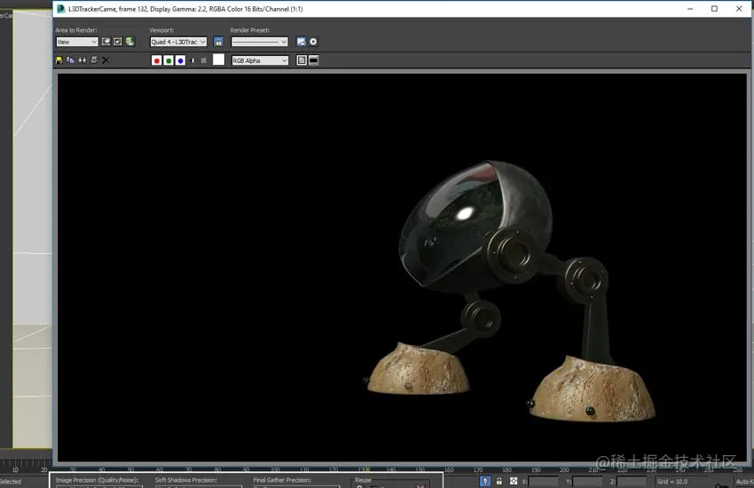Image resolution: width=754 pixels, height=488 pixels.
Task: Toggle the red channel display
Action: coord(157,60)
